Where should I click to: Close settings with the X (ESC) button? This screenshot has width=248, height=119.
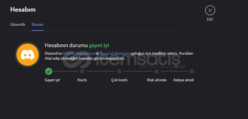(210, 11)
